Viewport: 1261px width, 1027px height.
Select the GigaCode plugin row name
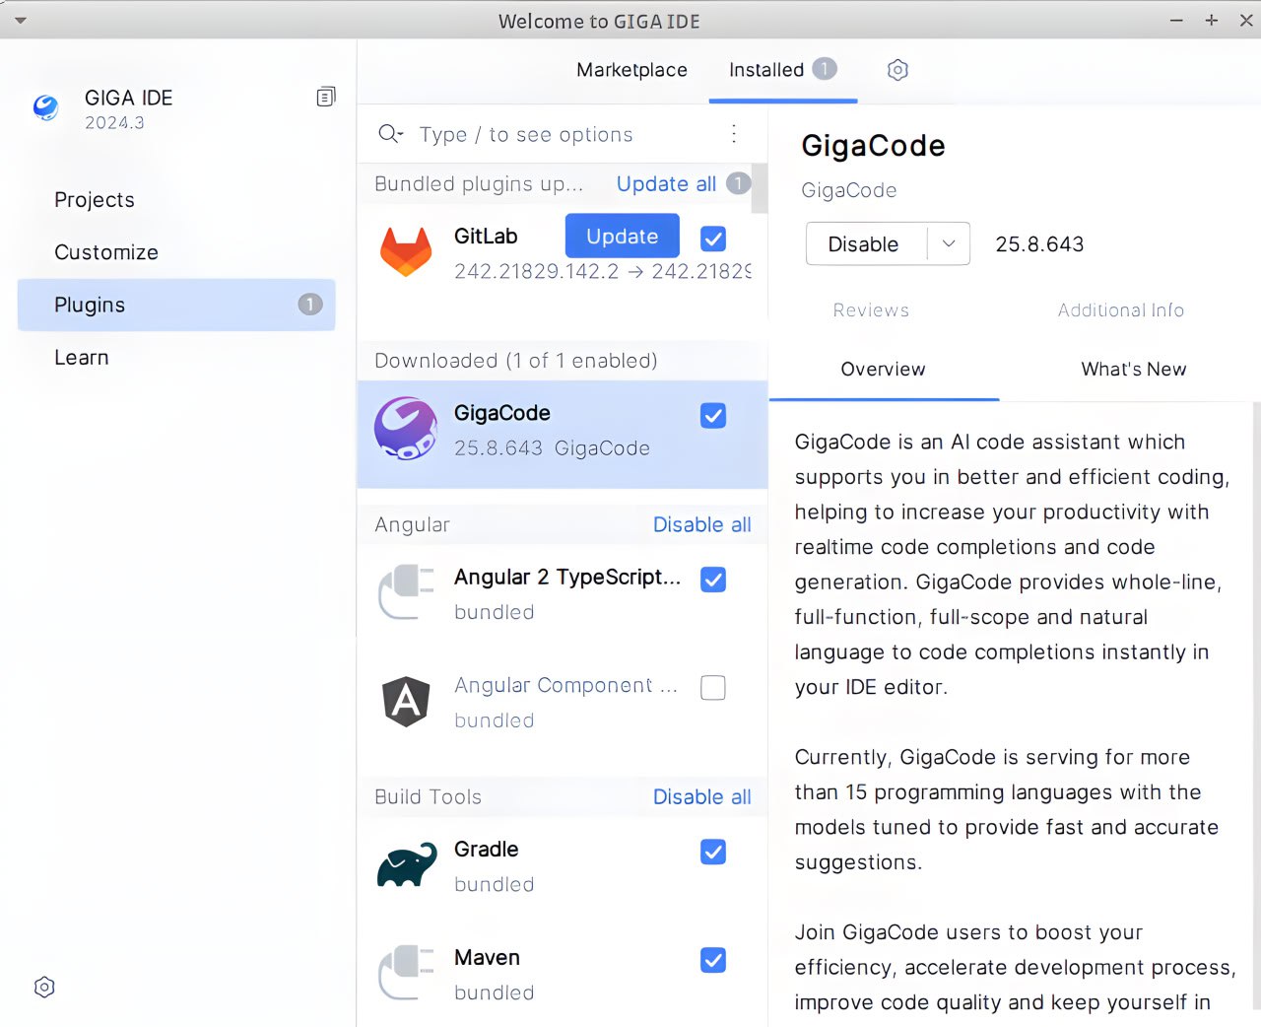point(502,413)
